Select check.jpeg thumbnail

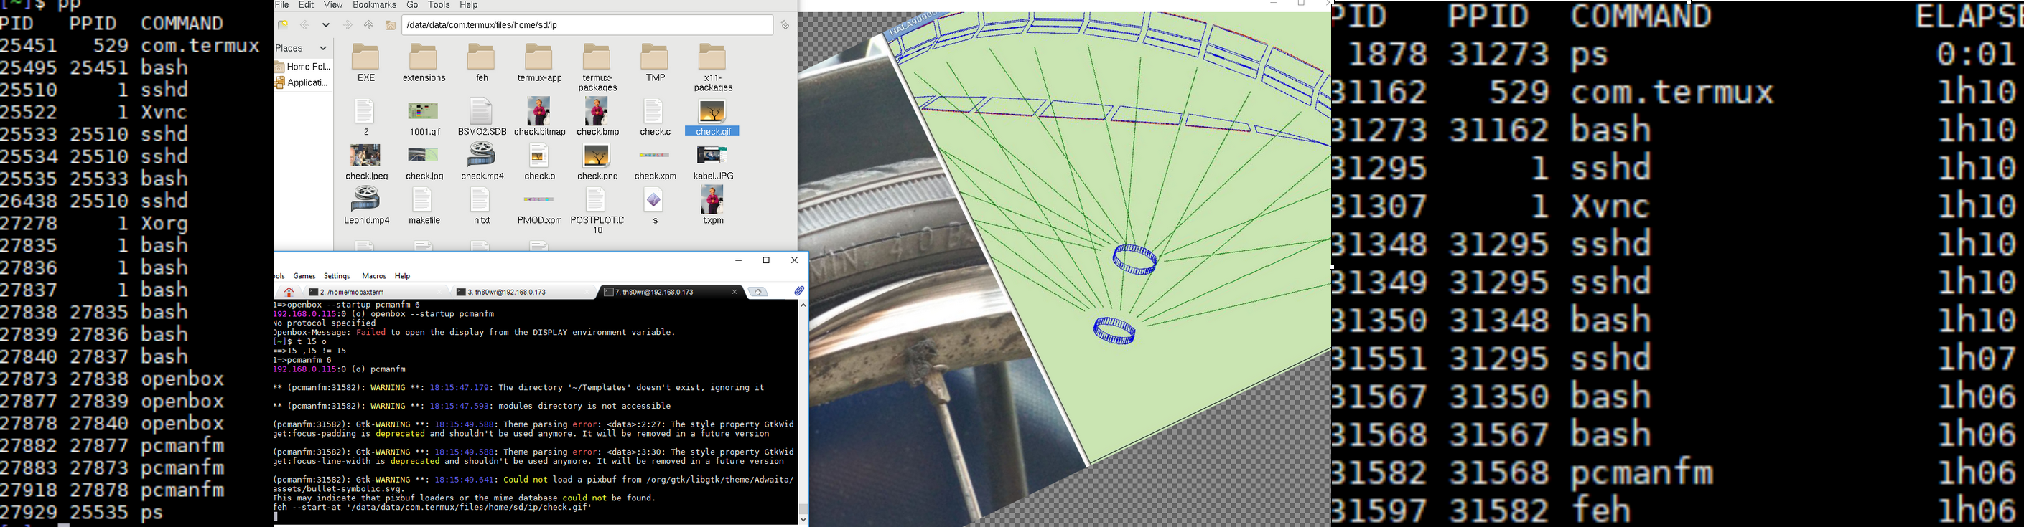click(x=366, y=156)
